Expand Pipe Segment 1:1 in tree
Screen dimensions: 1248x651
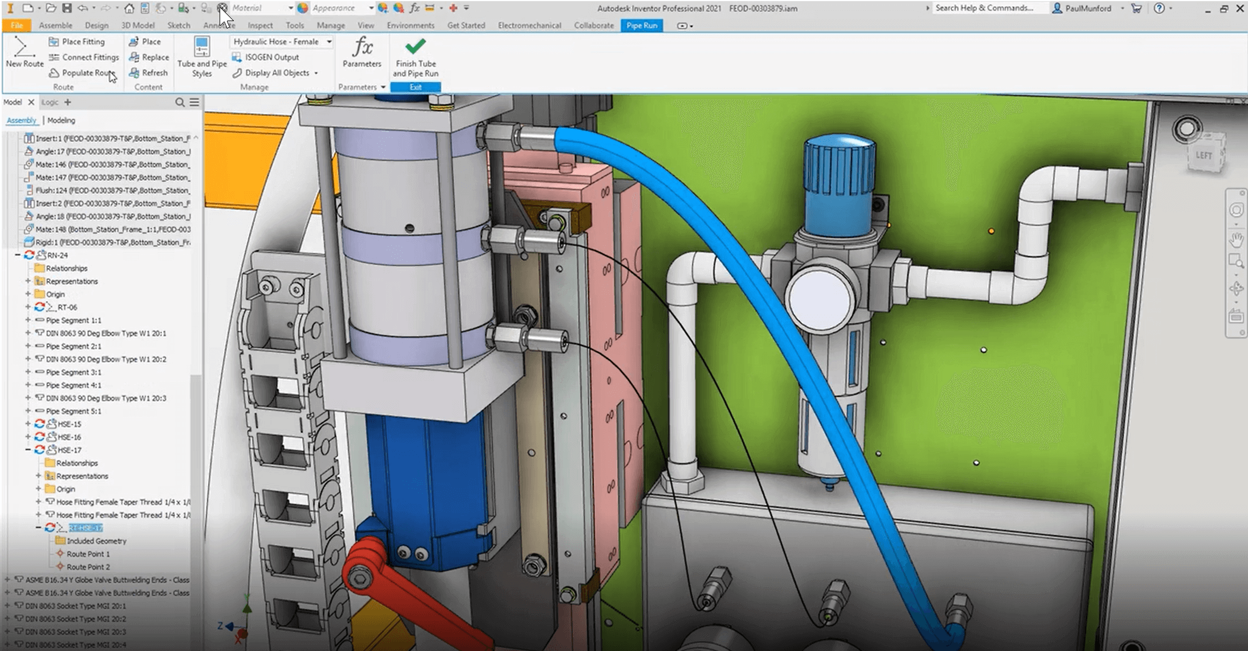(x=27, y=320)
